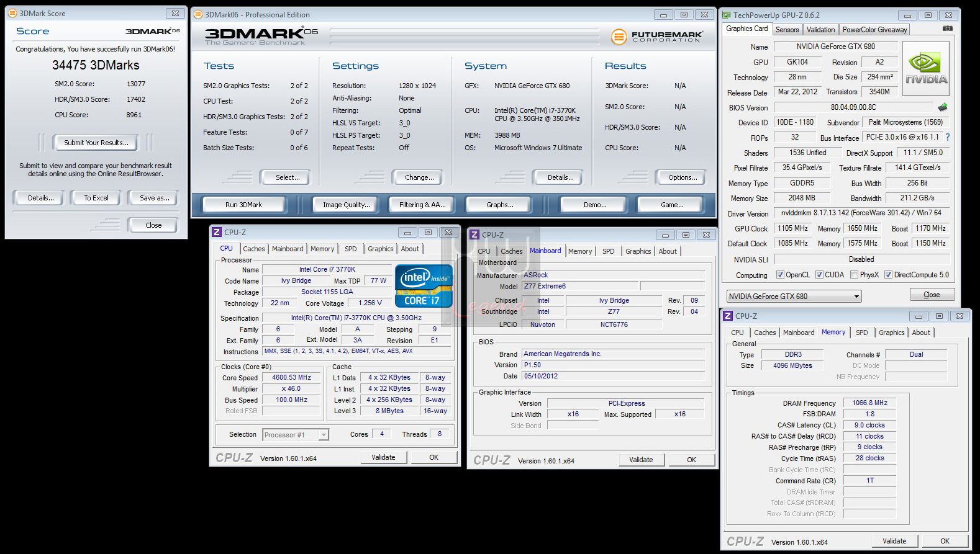980x554 pixels.
Task: Toggle the OpenCL checkbox in GPU-Z
Action: (x=780, y=275)
